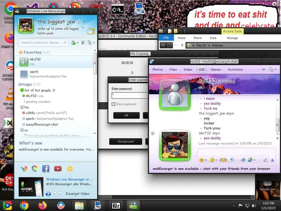The width and height of the screenshot is (281, 211).
Task: Open the YouTube icon in Messenger
Action: (x=58, y=169)
